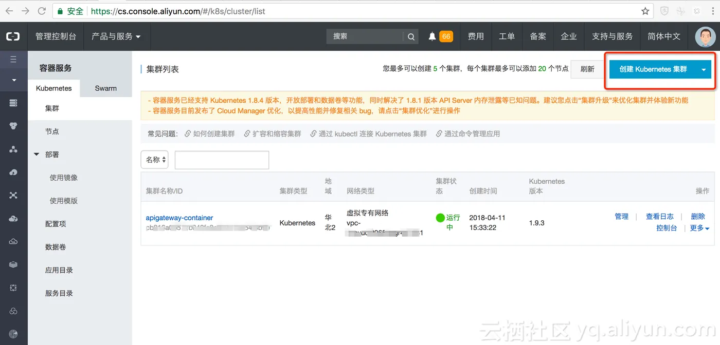Open 简体中文 language selector
Screen dimensions: 720x345
click(x=664, y=36)
